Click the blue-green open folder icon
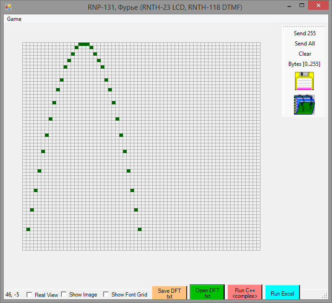332x303 pixels. pyautogui.click(x=304, y=104)
